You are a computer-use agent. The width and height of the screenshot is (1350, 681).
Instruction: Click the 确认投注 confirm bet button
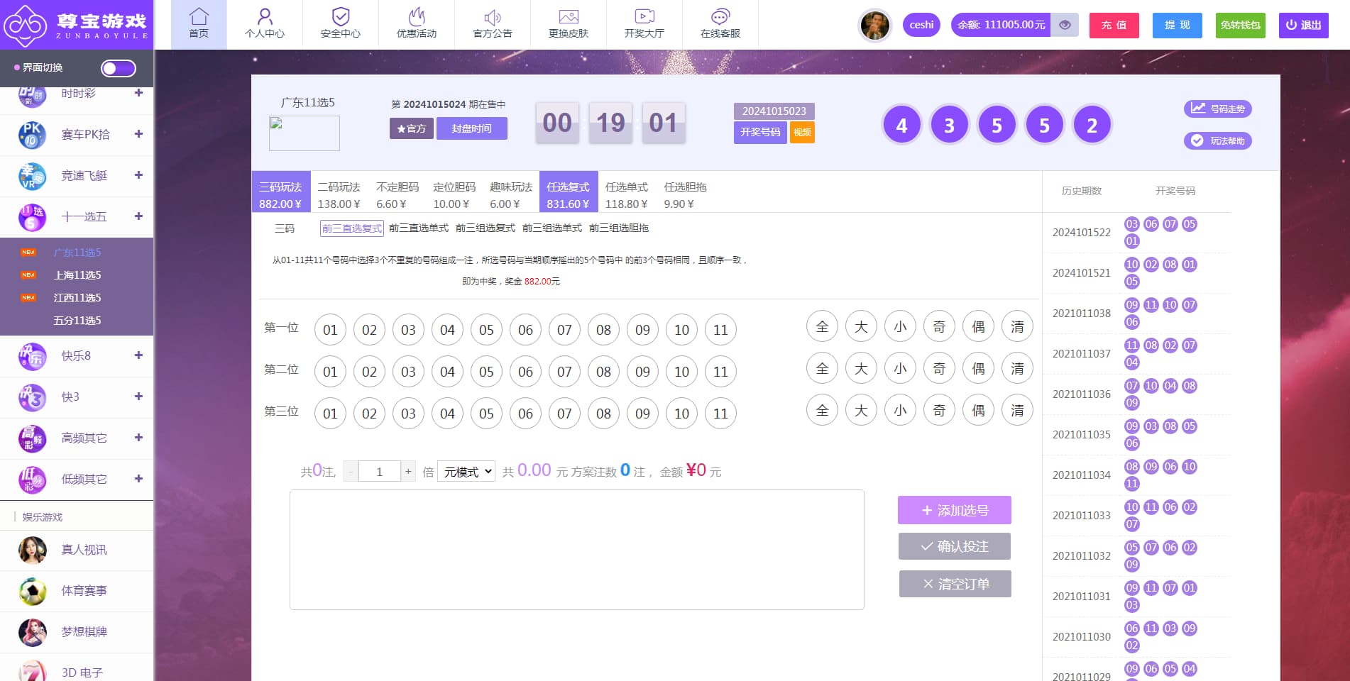(955, 546)
